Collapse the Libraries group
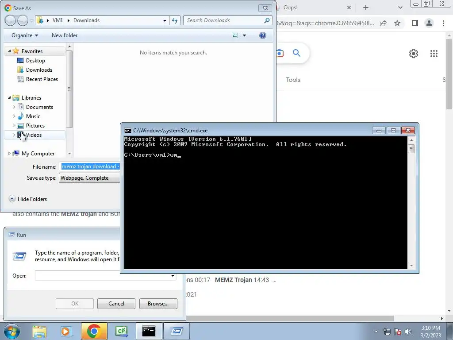This screenshot has width=453, height=340. pos(9,98)
